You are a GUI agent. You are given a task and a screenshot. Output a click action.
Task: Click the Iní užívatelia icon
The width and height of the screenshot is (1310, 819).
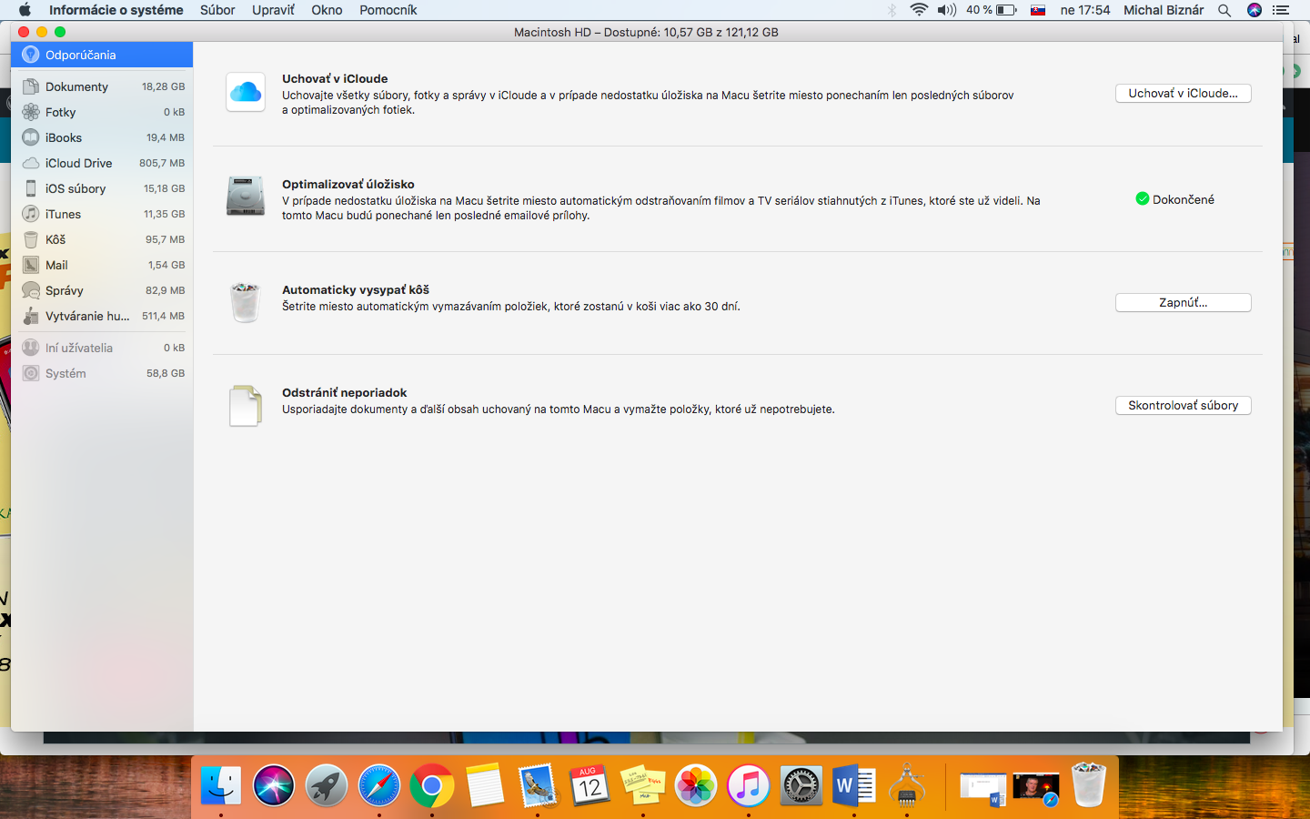[31, 348]
